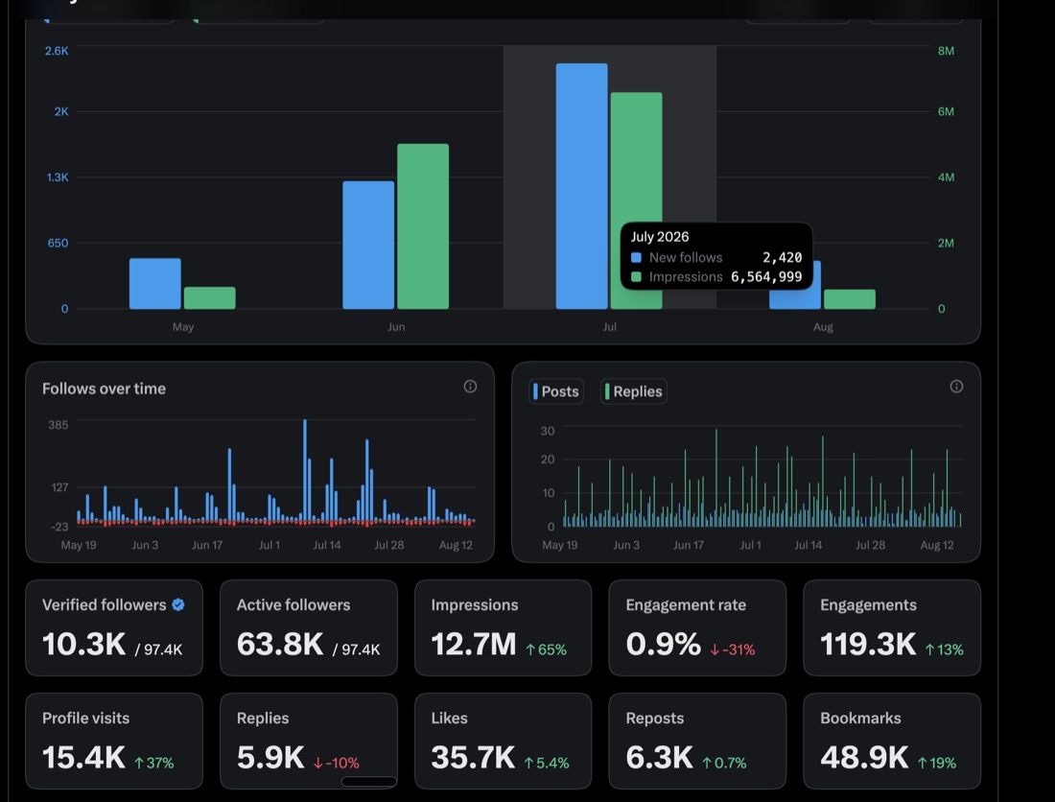The height and width of the screenshot is (802, 1055).
Task: Click the '-23' axis label on follows chart
Action: click(59, 527)
